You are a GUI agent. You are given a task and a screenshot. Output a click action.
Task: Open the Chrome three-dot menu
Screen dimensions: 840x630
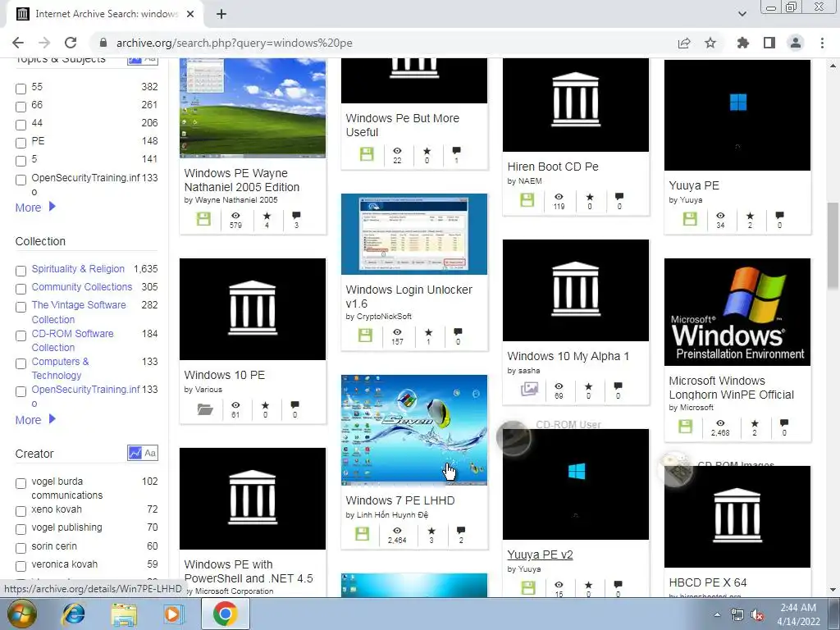tap(822, 43)
